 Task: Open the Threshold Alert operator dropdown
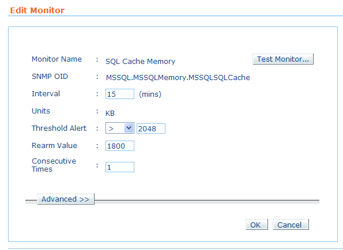coord(120,128)
